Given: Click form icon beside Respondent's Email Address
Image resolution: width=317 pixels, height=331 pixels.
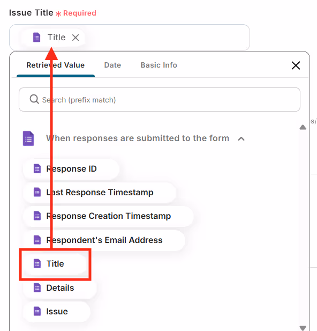Looking at the screenshot, I should 37,240.
